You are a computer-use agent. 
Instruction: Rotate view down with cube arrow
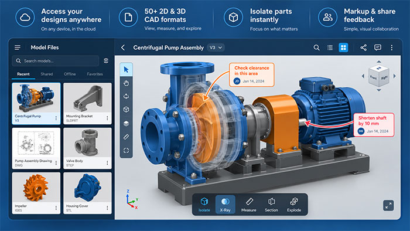tap(378, 90)
